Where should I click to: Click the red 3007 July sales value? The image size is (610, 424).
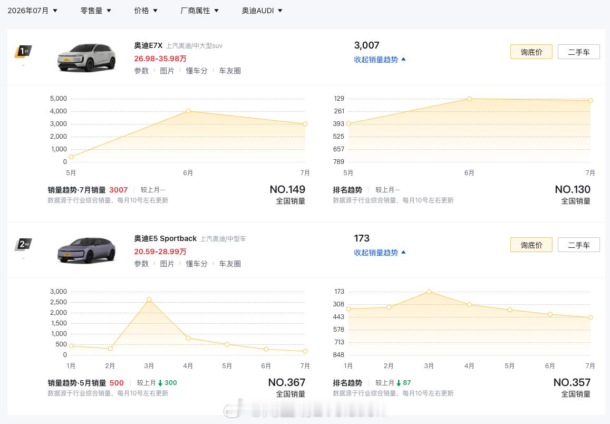[118, 190]
